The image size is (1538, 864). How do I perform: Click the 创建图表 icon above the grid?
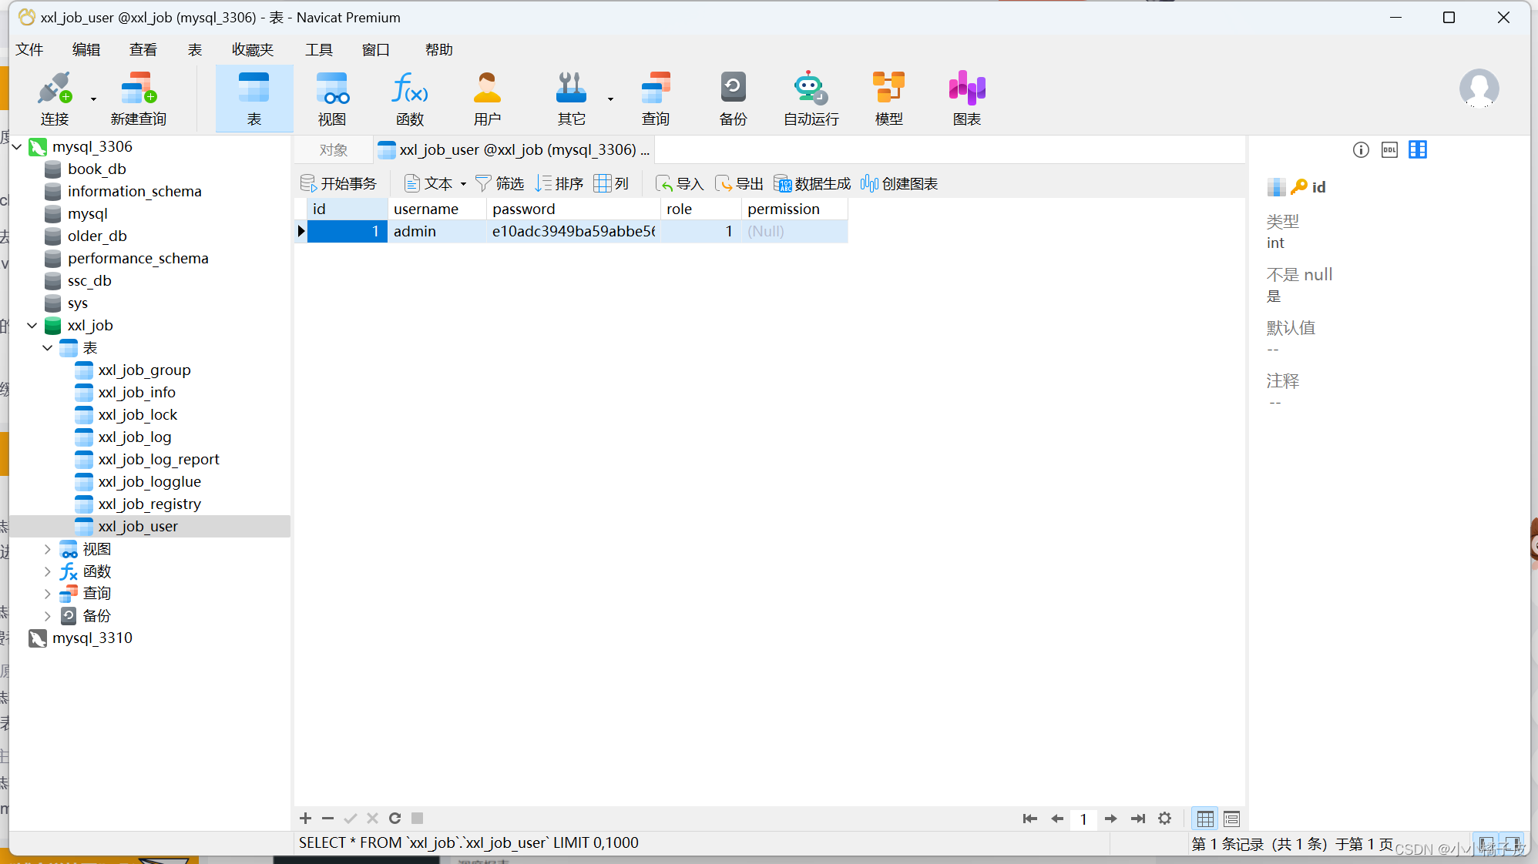[899, 183]
